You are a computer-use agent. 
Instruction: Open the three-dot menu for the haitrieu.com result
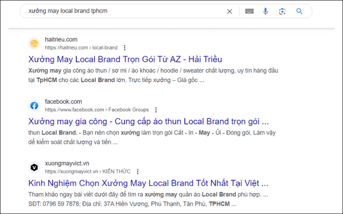(124, 48)
